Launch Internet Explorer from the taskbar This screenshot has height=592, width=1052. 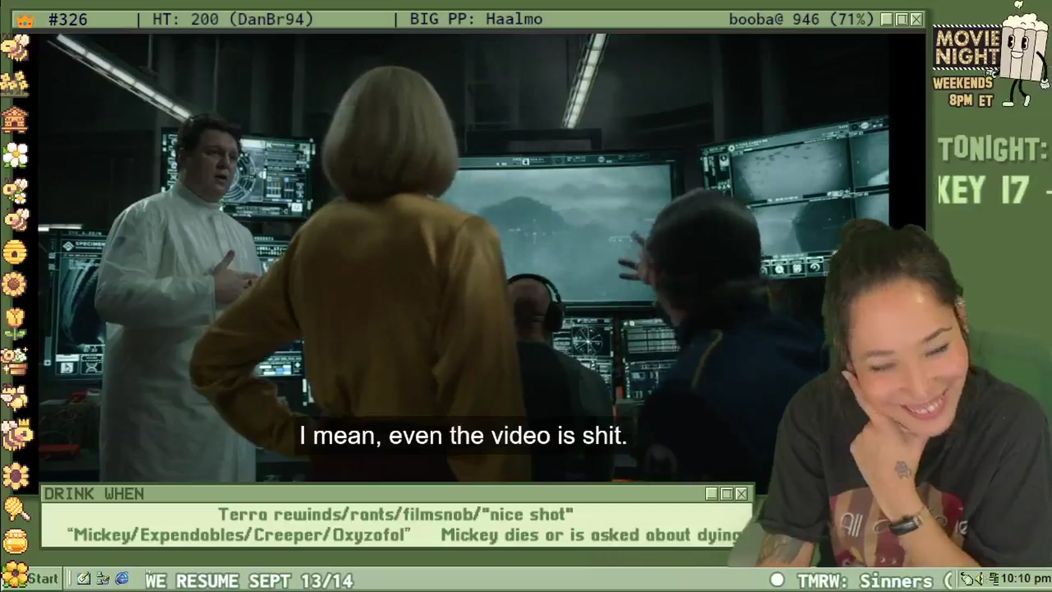122,578
